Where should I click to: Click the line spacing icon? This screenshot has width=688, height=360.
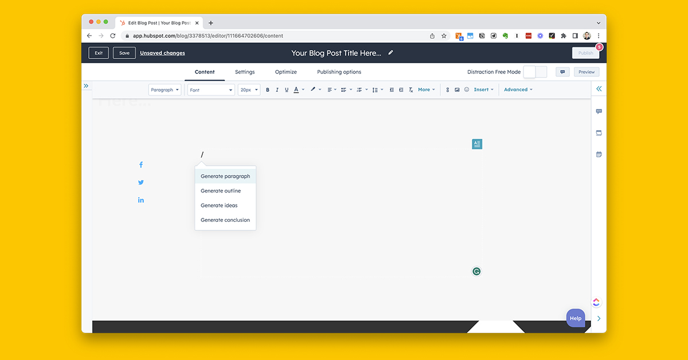click(x=375, y=90)
